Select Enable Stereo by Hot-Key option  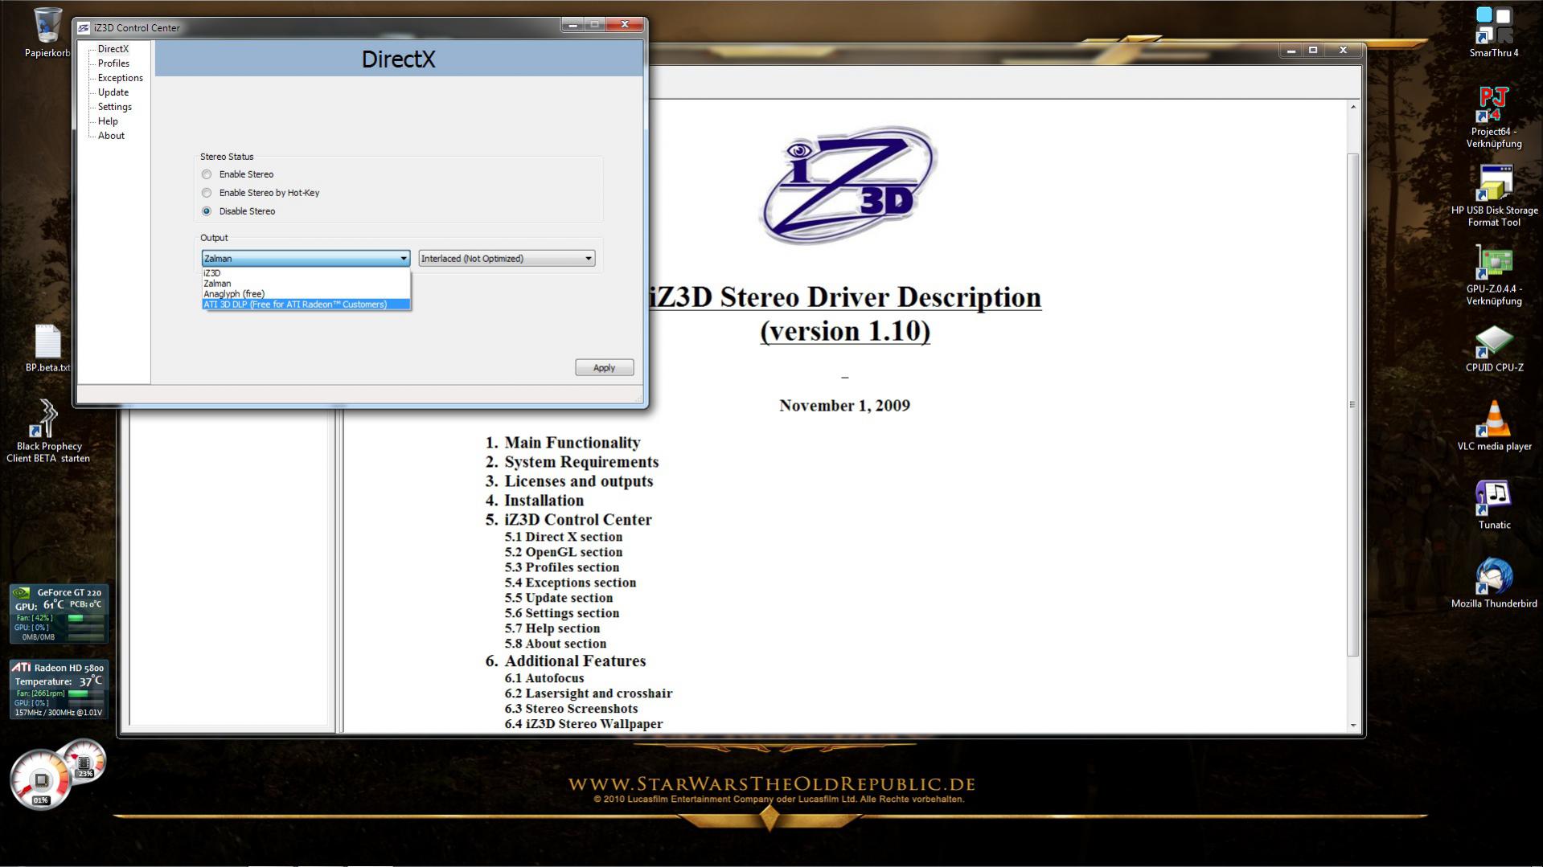207,193
